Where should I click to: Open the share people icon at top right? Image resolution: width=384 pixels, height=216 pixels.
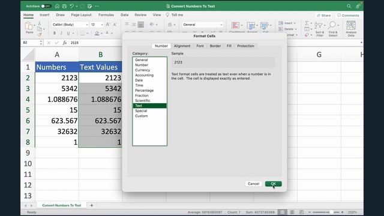coord(358,6)
